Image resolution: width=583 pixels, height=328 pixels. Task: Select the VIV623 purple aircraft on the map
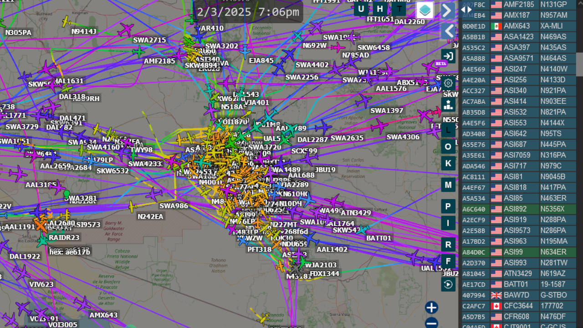21,272
